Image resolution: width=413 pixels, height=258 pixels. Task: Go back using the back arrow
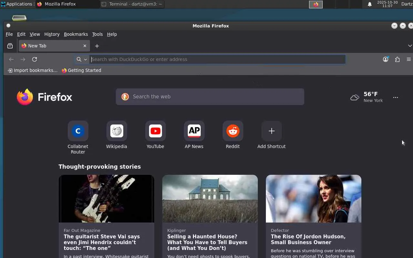(x=11, y=59)
